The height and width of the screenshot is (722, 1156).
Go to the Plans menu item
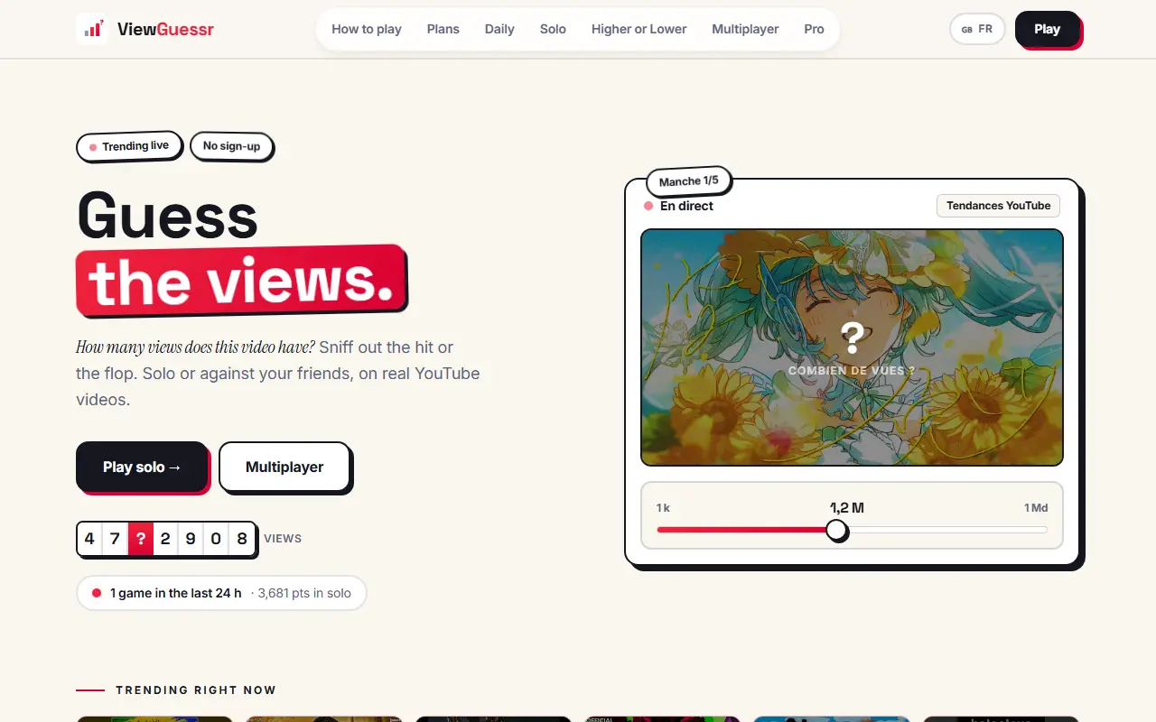443,29
